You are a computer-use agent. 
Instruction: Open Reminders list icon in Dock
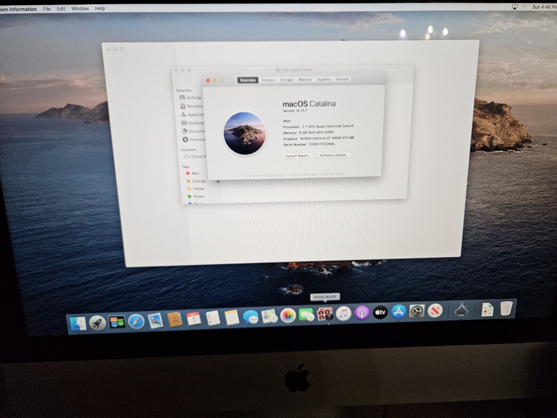point(213,318)
